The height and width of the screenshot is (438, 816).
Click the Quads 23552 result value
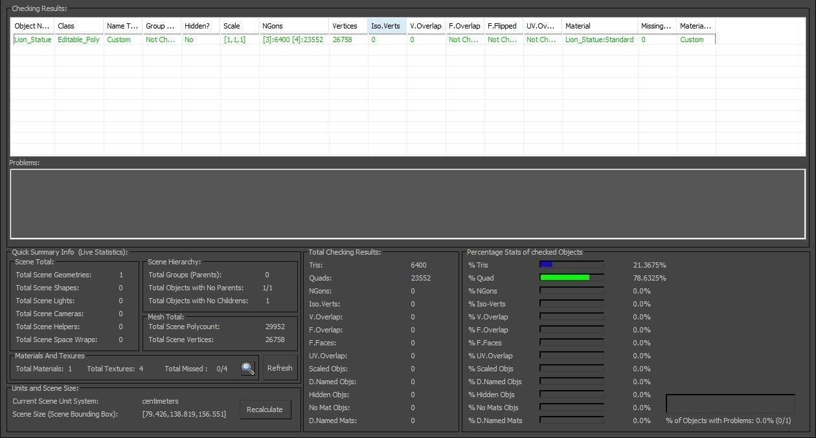click(x=420, y=278)
